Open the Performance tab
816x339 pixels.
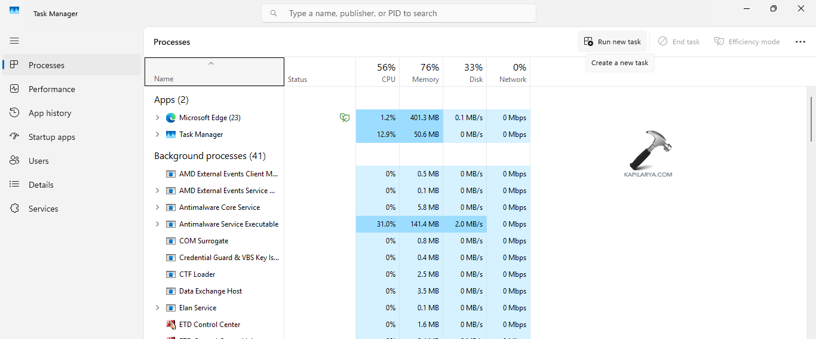click(52, 89)
